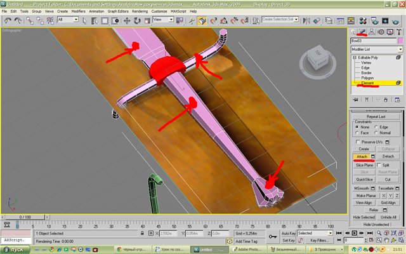The height and width of the screenshot is (254, 406).
Task: Open the Modifiers menu
Action: [x=78, y=11]
